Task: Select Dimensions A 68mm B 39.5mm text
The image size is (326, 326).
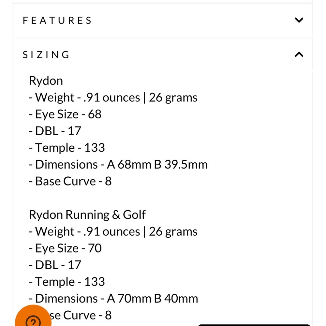Action: tap(118, 165)
